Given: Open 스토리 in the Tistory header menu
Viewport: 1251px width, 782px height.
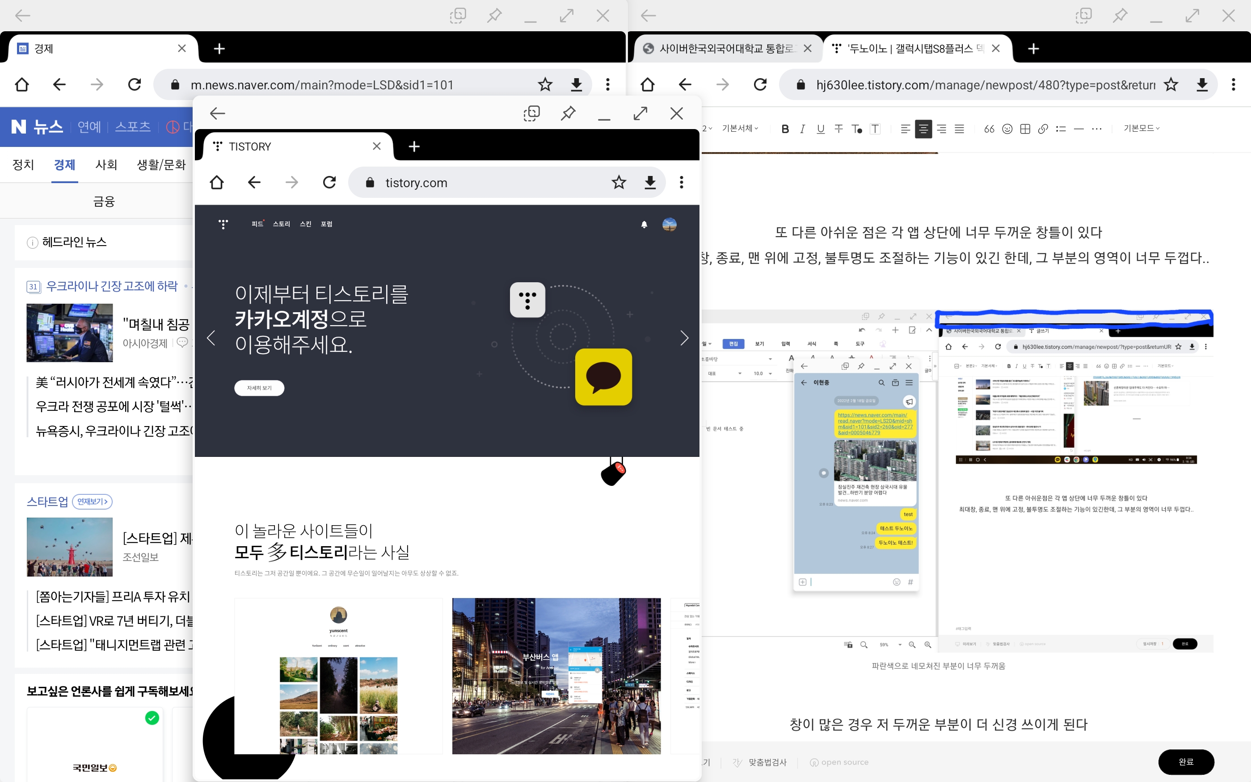Looking at the screenshot, I should 282,224.
